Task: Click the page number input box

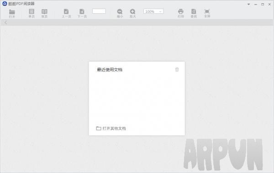Action: click(x=99, y=11)
